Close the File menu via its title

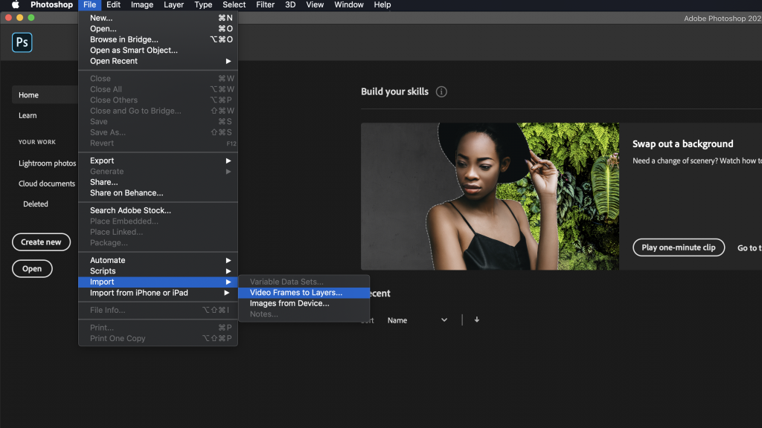click(89, 5)
